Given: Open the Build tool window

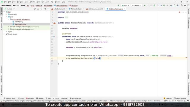Looking at the screenshot, I should 48,98.
